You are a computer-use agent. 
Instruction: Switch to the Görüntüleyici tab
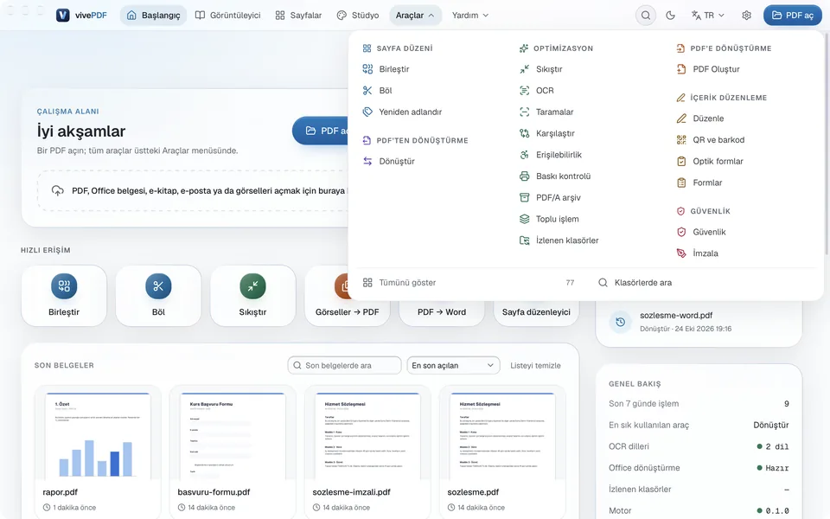tap(228, 16)
